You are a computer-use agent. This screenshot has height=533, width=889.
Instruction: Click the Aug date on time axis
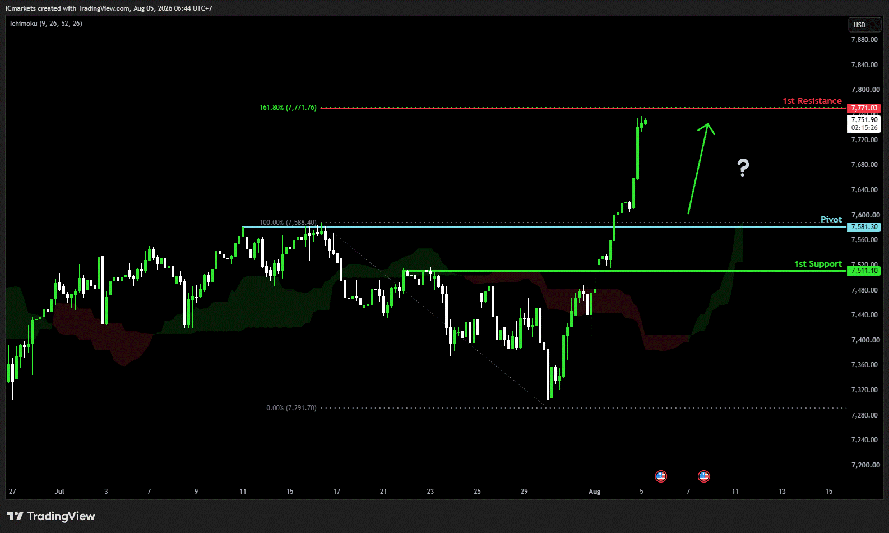[594, 492]
